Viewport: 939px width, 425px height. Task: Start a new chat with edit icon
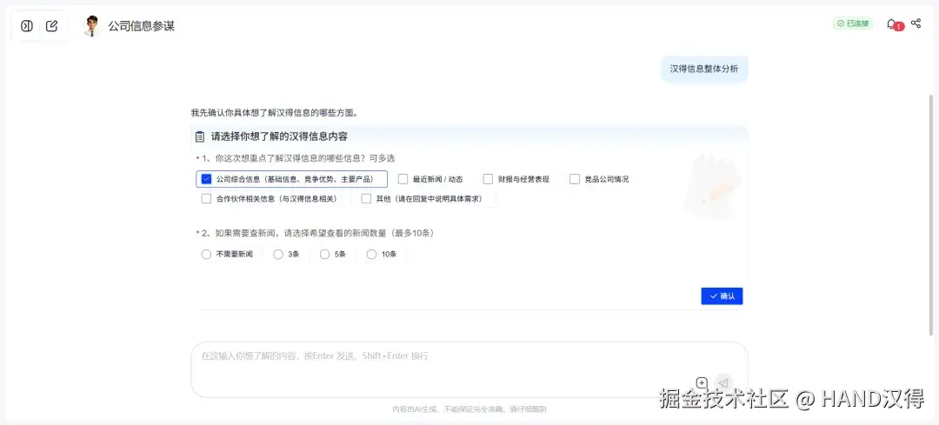(52, 26)
